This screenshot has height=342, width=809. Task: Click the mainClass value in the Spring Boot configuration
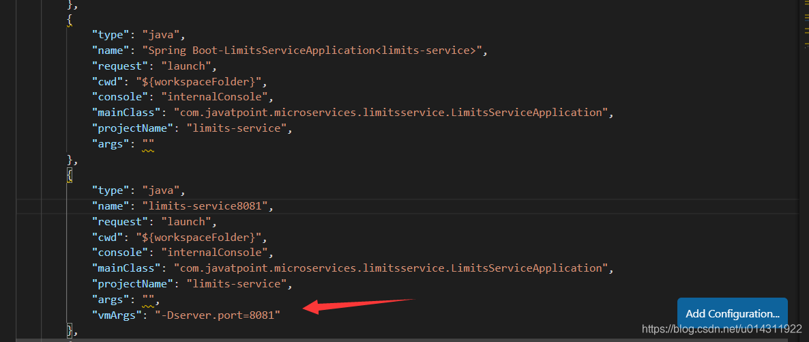click(391, 113)
